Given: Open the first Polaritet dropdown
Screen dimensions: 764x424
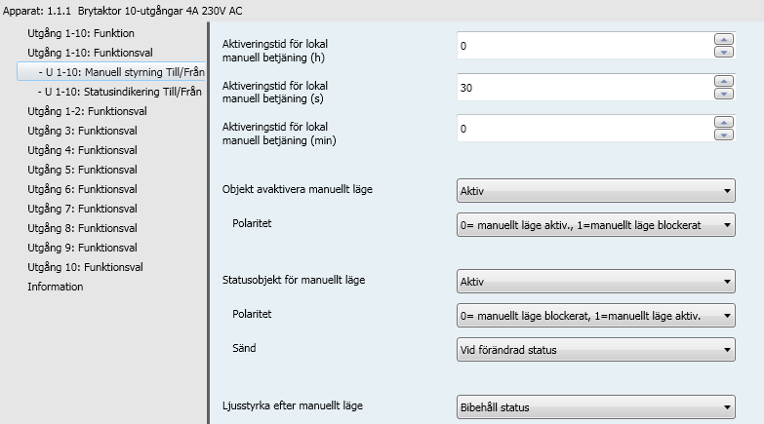Looking at the screenshot, I should [595, 225].
